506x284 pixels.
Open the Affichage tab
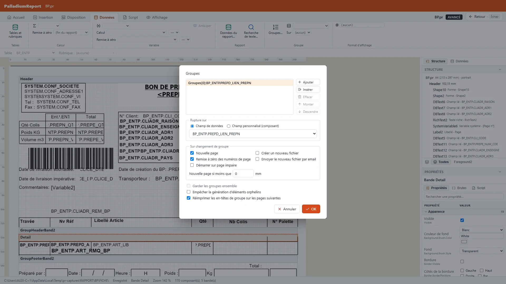coord(157,17)
